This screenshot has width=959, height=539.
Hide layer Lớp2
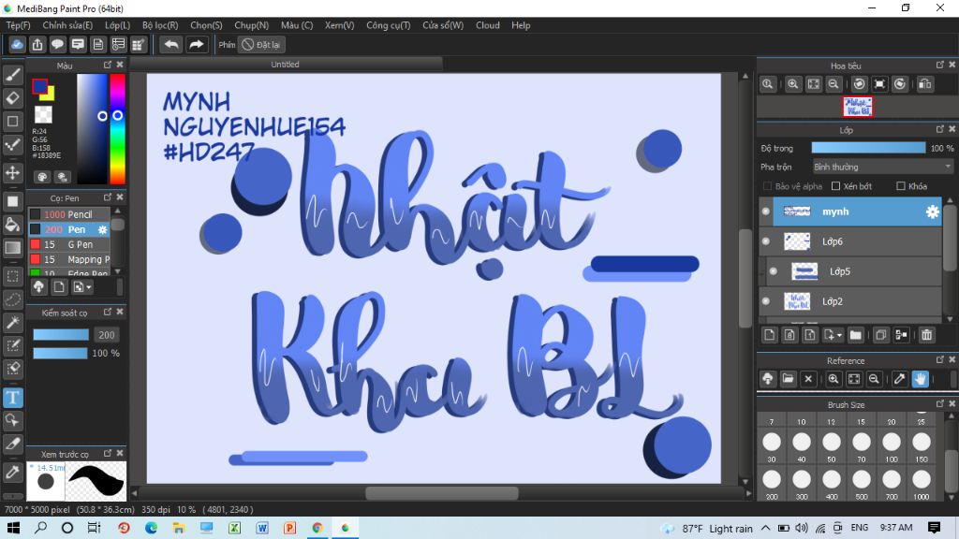click(x=766, y=301)
